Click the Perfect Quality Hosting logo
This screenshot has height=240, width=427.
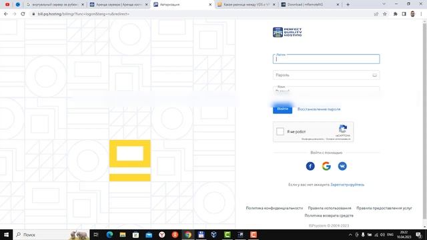tap(288, 32)
